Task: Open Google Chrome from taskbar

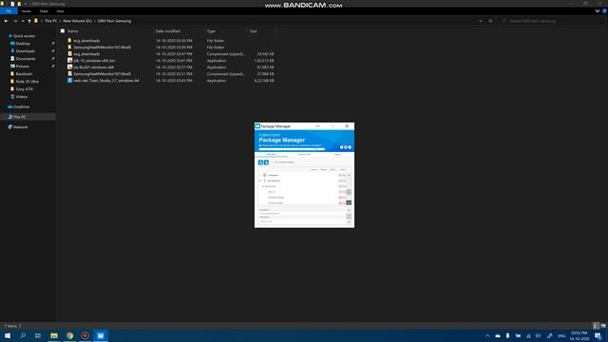Action: click(x=69, y=335)
